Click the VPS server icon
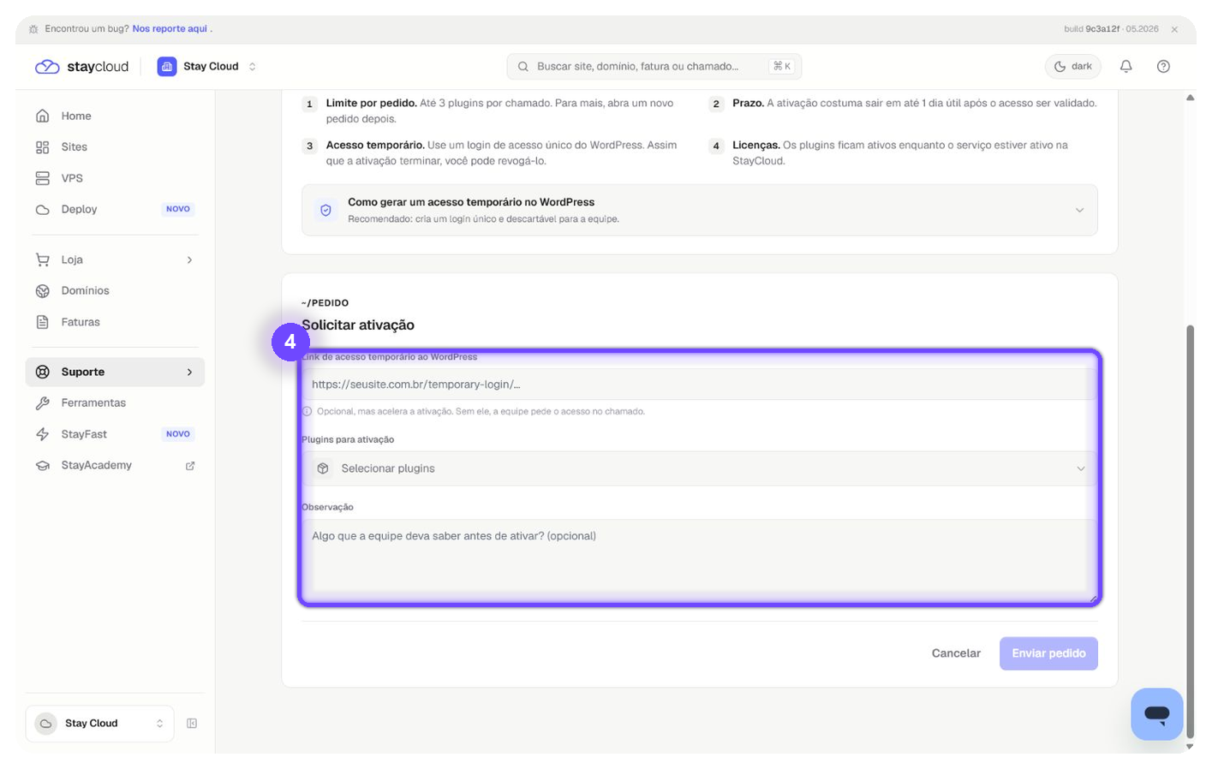The width and height of the screenshot is (1212, 769). click(43, 178)
